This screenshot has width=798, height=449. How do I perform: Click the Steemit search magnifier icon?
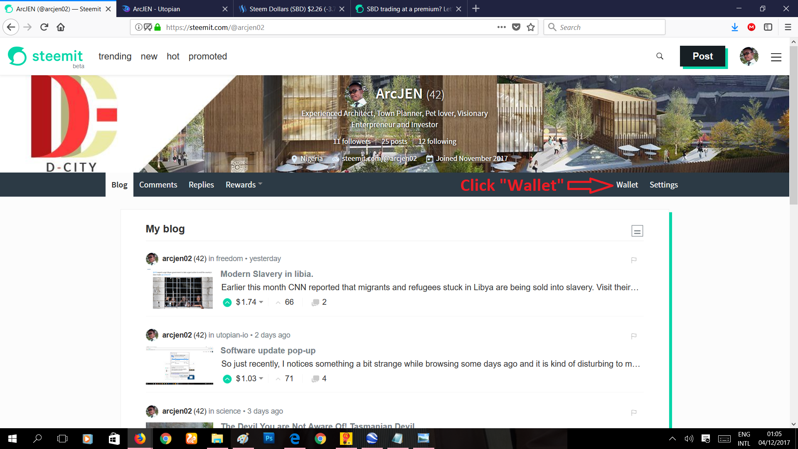pos(660,56)
